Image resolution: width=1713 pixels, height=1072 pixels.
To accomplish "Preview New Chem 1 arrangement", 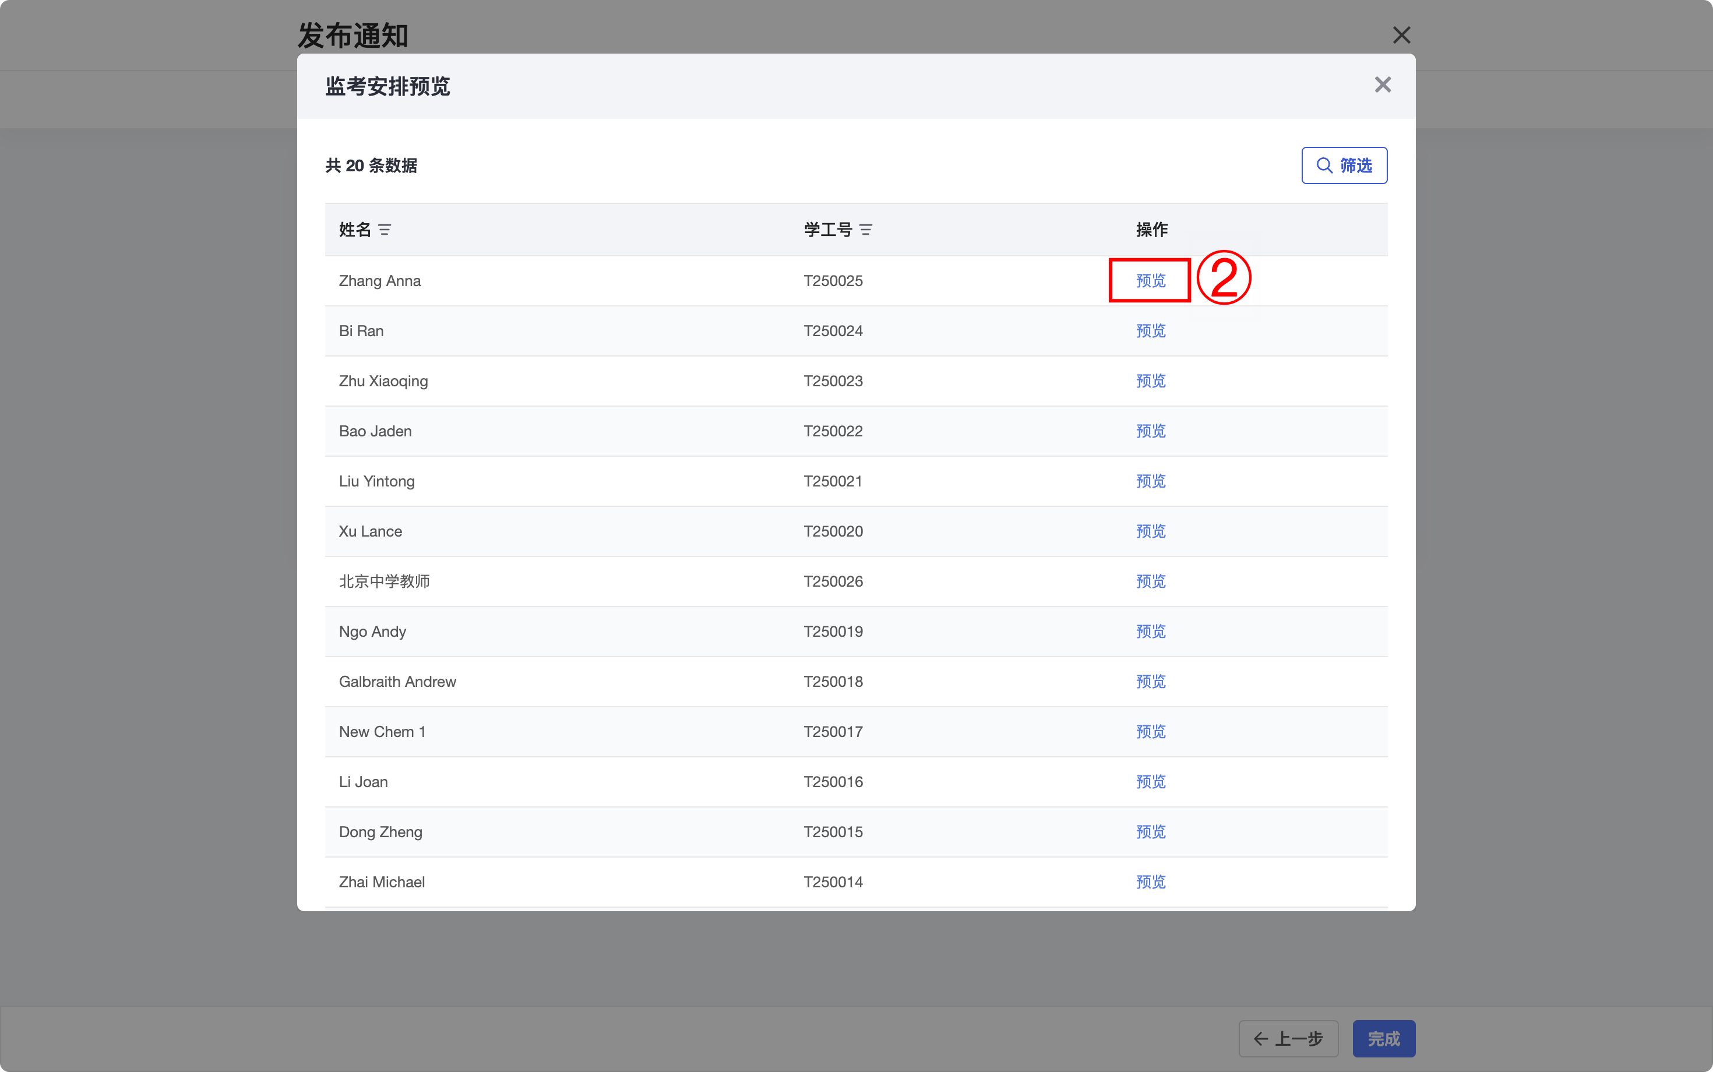I will coord(1150,732).
